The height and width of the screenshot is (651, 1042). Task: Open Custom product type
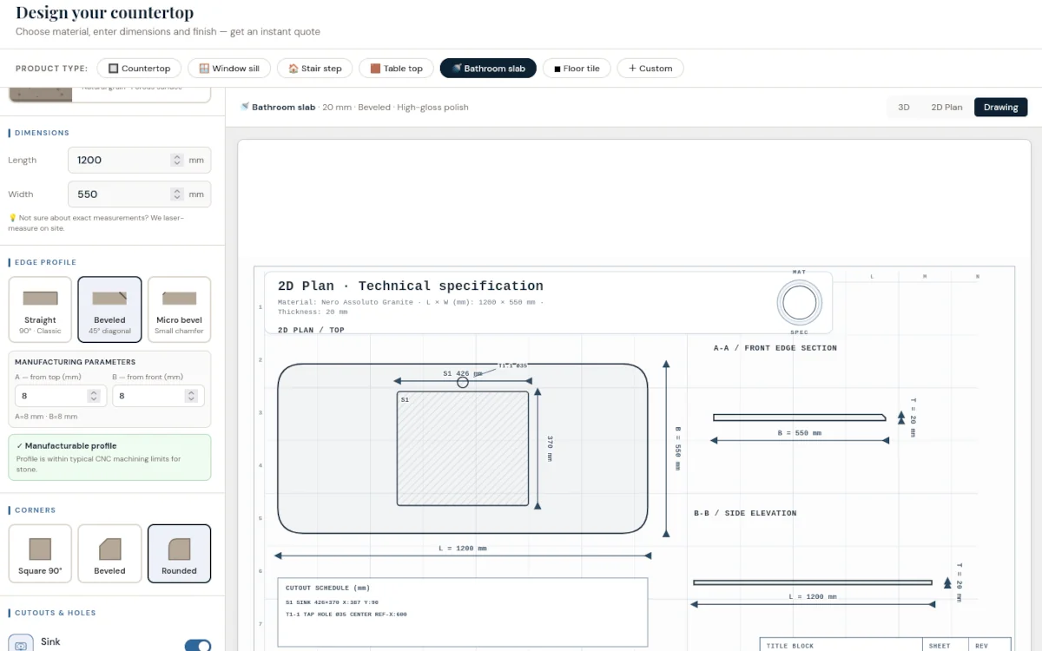click(x=650, y=69)
